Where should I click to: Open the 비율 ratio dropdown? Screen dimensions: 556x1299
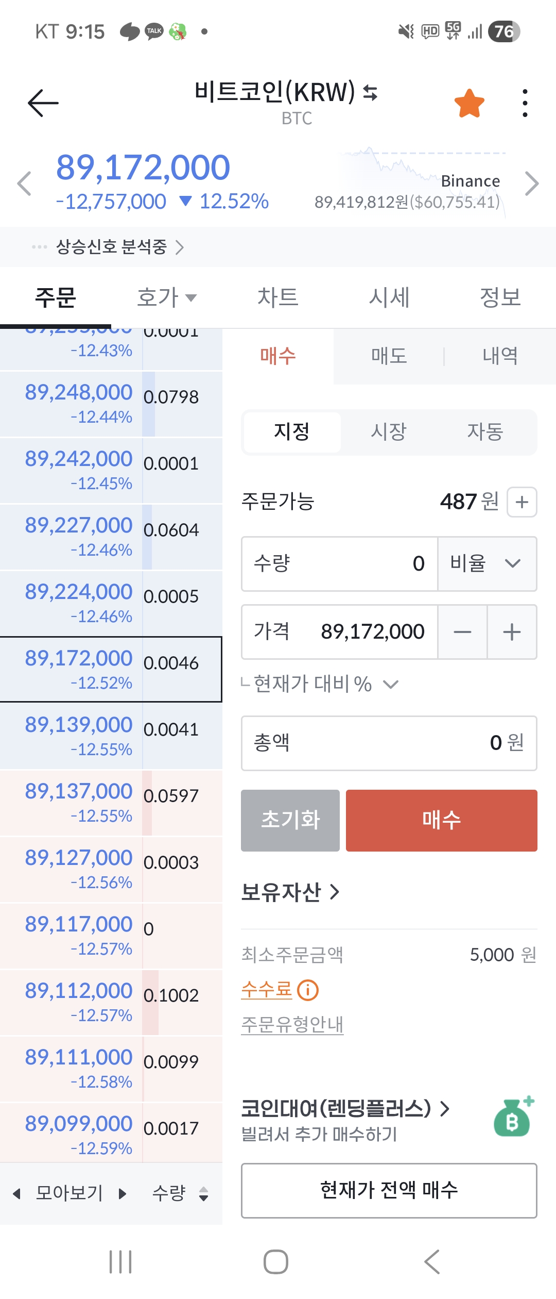tap(486, 563)
